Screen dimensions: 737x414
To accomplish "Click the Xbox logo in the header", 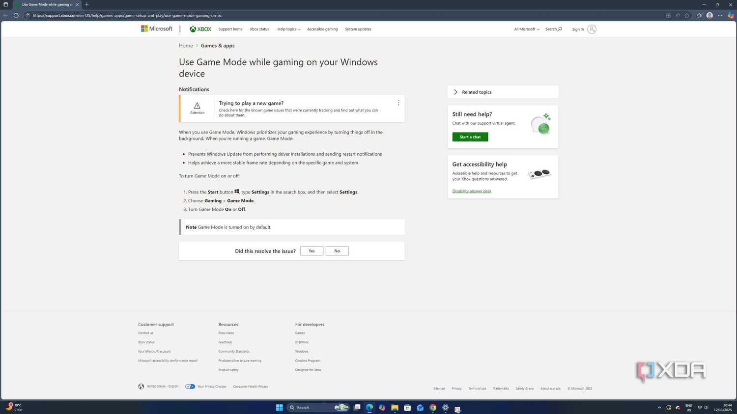I will click(x=200, y=29).
